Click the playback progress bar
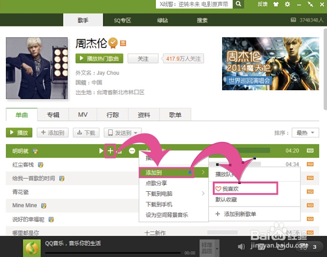 coord(113,253)
